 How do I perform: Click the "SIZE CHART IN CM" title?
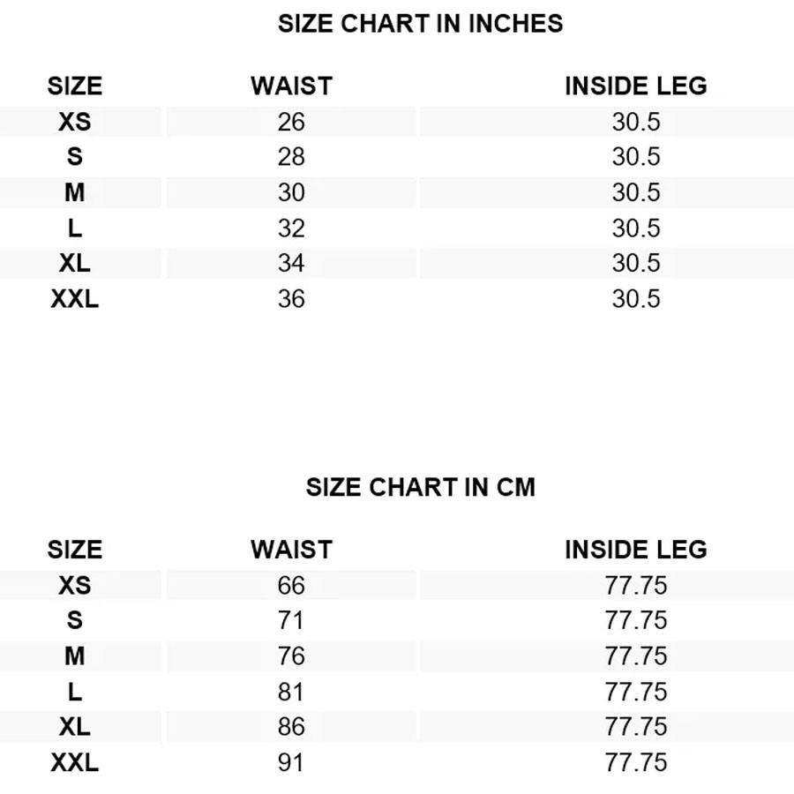[420, 487]
